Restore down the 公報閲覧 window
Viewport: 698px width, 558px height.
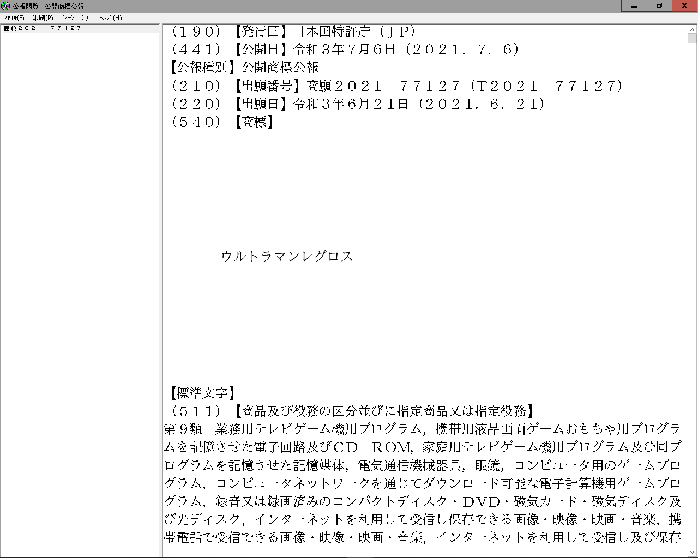(659, 6)
